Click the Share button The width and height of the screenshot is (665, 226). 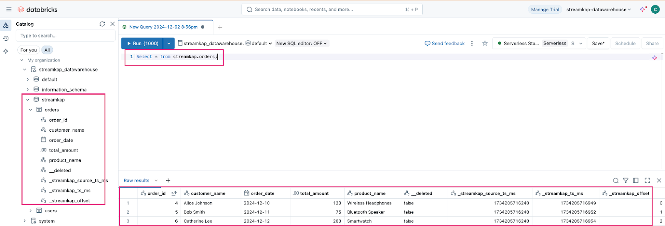click(652, 43)
